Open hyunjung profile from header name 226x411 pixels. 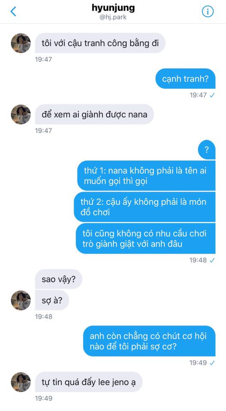click(x=113, y=8)
